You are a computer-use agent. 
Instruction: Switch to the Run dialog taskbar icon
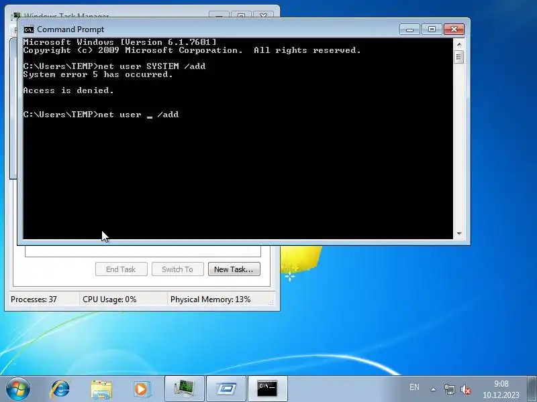pos(226,389)
